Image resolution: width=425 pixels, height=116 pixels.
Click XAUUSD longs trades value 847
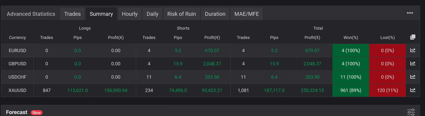coord(46,90)
